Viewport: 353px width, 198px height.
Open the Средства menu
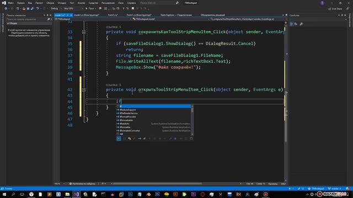[x=93, y=3]
